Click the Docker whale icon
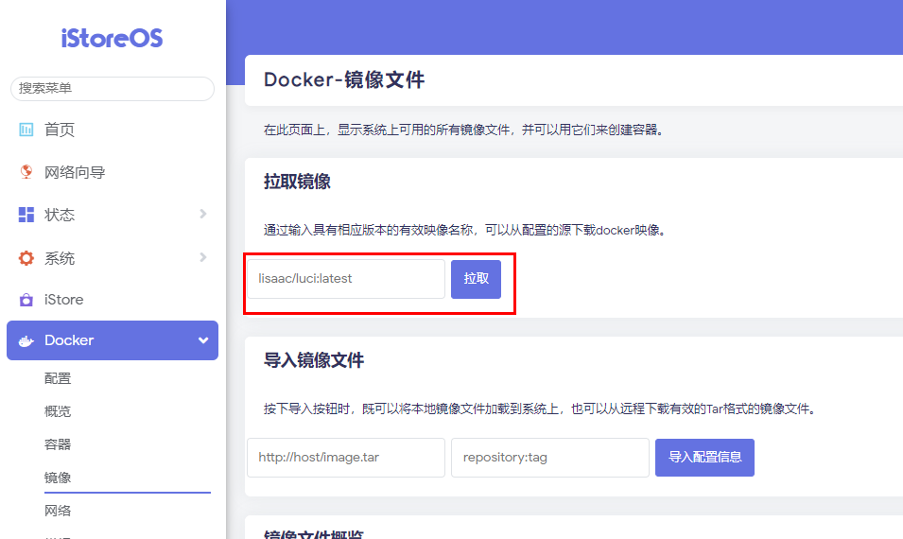Image resolution: width=903 pixels, height=539 pixels. click(x=26, y=341)
